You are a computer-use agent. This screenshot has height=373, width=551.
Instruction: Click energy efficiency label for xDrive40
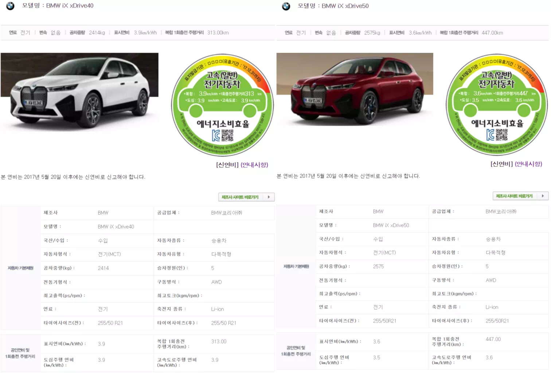(223, 105)
